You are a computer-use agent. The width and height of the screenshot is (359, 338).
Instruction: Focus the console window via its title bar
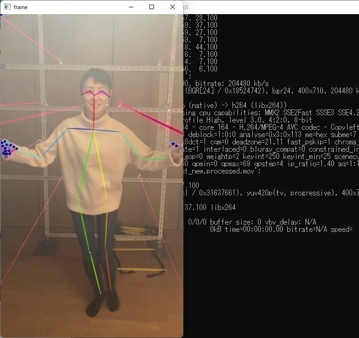(x=274, y=7)
